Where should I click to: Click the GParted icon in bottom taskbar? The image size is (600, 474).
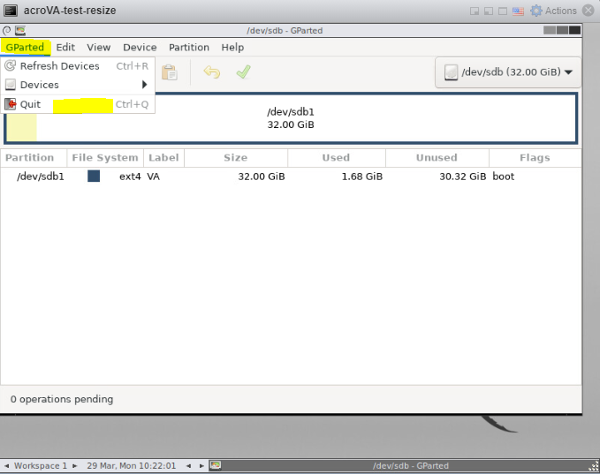coord(216,465)
